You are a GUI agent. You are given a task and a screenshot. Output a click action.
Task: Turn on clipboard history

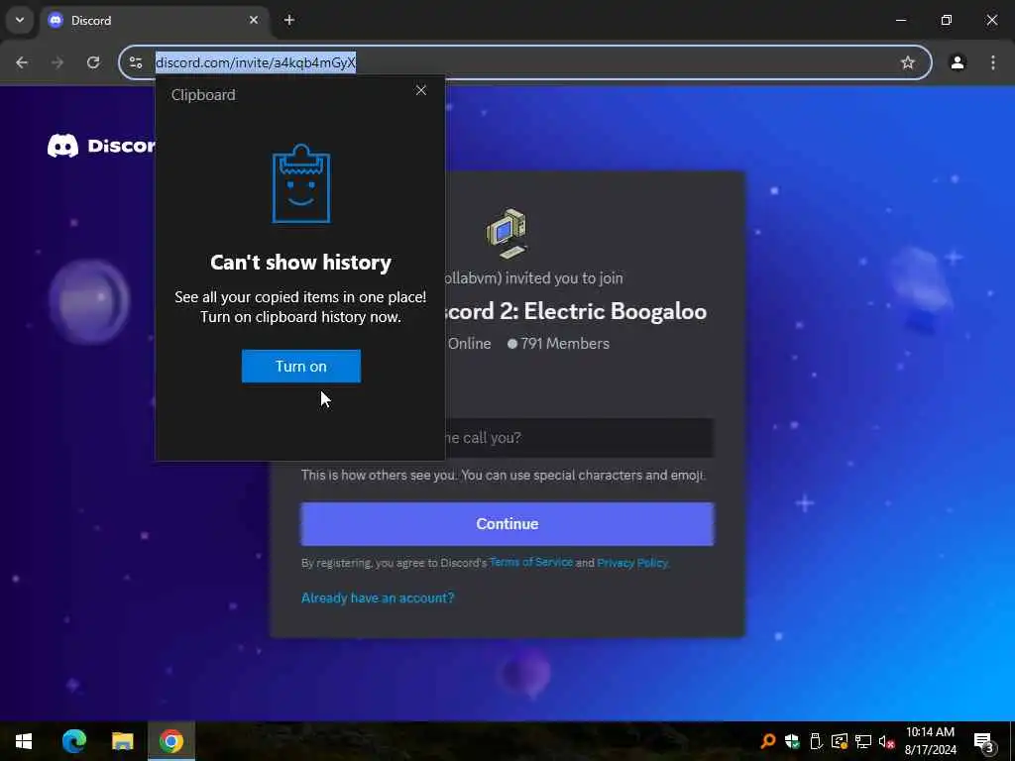pyautogui.click(x=301, y=367)
